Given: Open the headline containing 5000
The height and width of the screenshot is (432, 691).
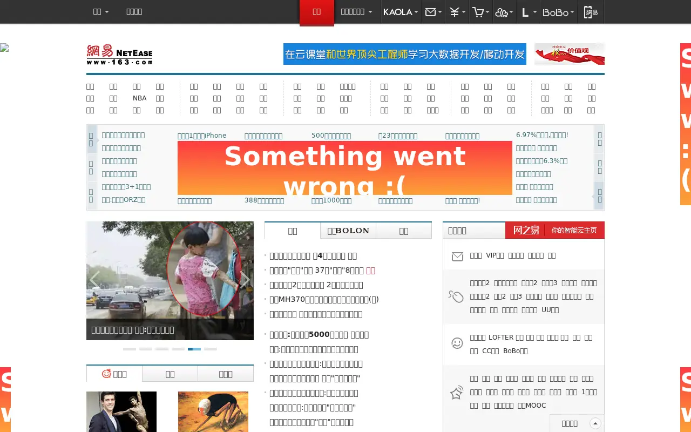Looking at the screenshot, I should pyautogui.click(x=319, y=335).
